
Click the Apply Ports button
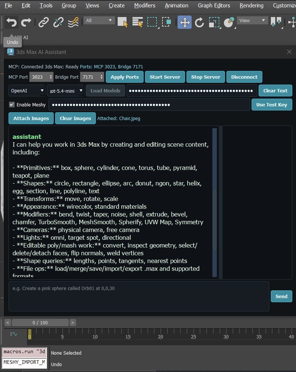[124, 77]
